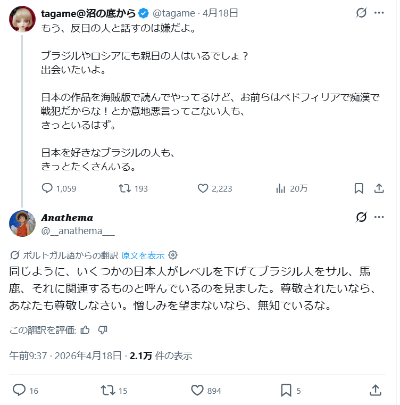Repost tagame's post with 193 reposts
This screenshot has height=405, width=400.
point(124,188)
